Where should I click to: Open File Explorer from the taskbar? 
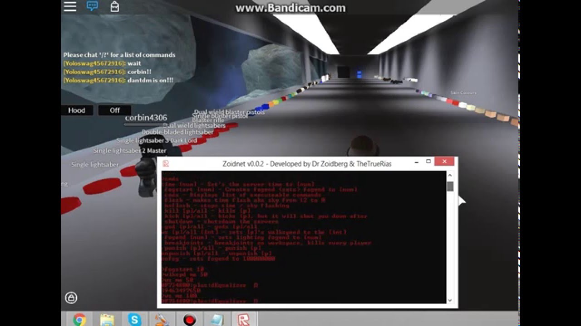pyautogui.click(x=107, y=320)
